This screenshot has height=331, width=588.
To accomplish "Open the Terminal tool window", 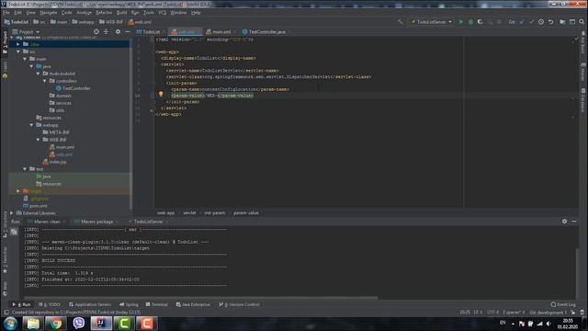I will (157, 304).
